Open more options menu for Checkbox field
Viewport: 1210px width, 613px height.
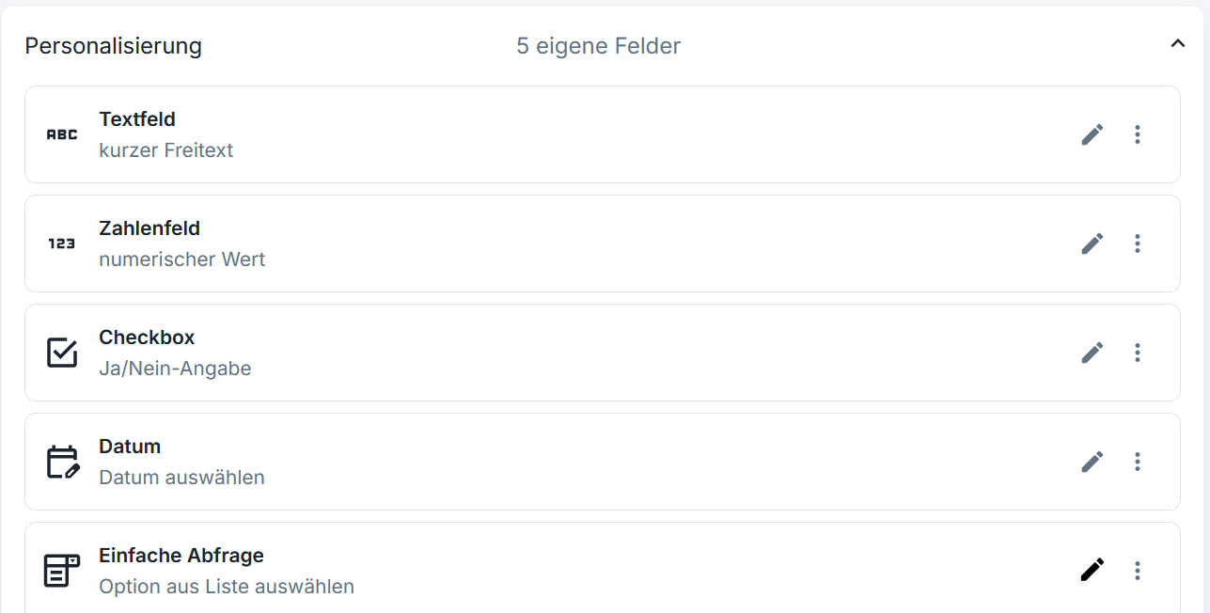(x=1138, y=353)
